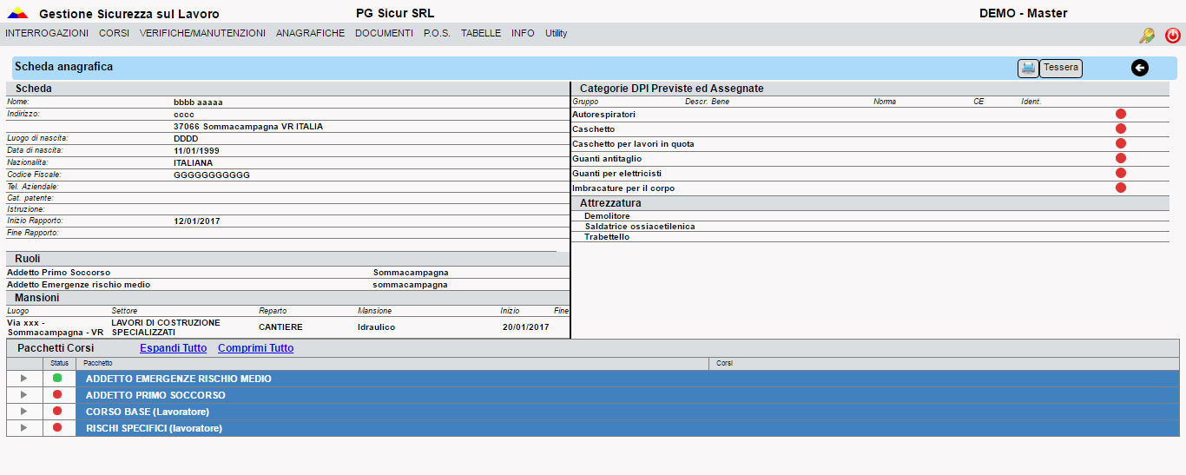
Task: Click the app logo beside Gestione Sicurezza
Action: (x=17, y=13)
